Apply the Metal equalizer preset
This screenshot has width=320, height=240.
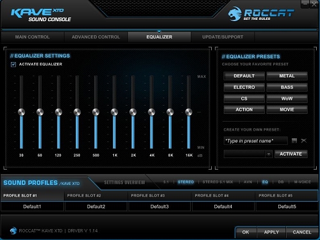tap(287, 76)
